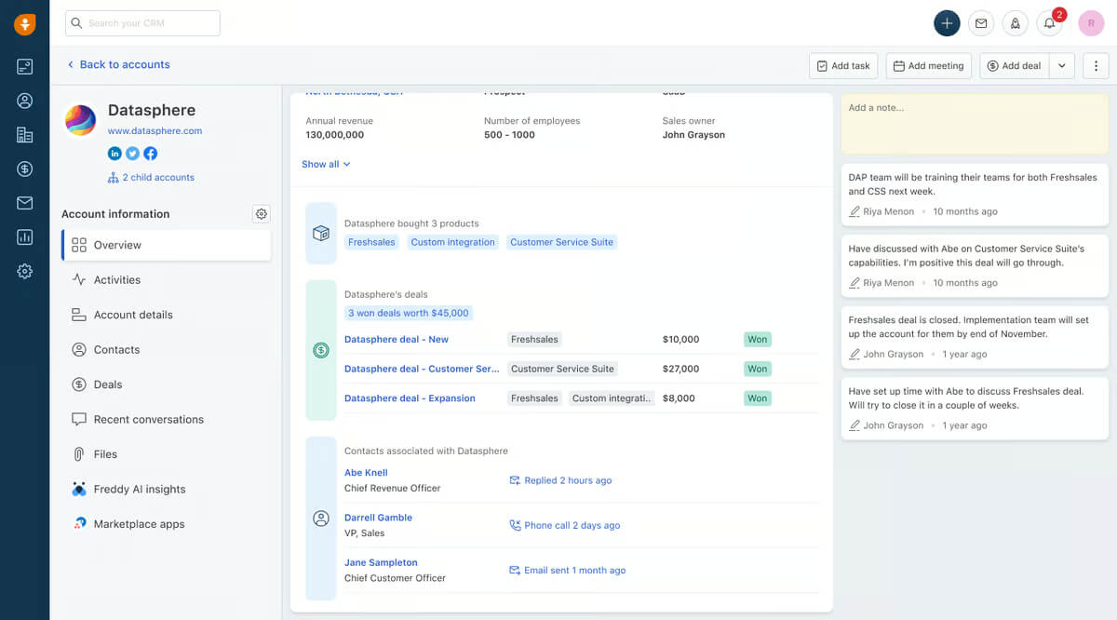Click annual revenue 130,000,000 value
The width and height of the screenshot is (1117, 620).
click(x=334, y=135)
